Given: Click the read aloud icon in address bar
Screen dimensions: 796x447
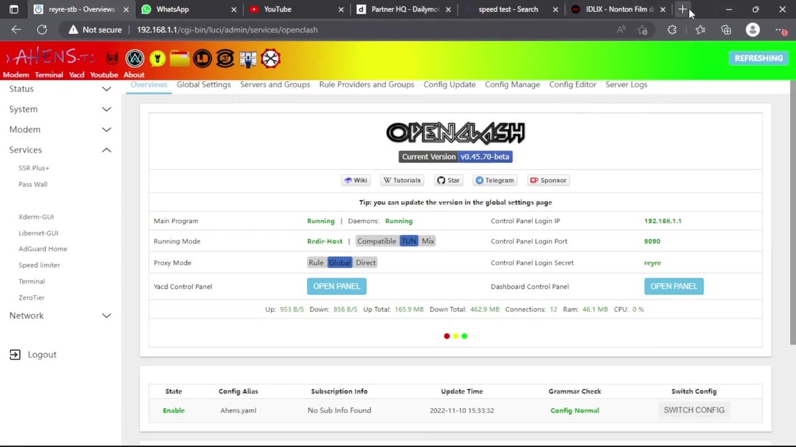Looking at the screenshot, I should click(621, 30).
